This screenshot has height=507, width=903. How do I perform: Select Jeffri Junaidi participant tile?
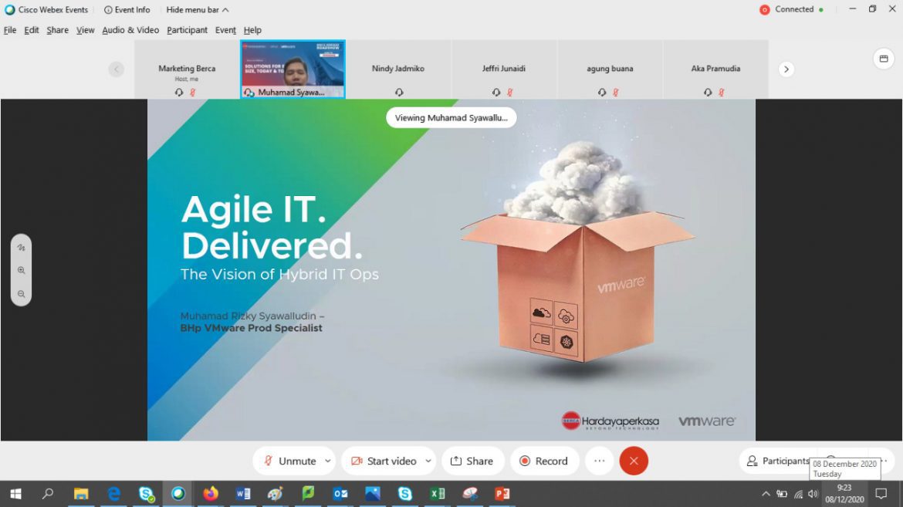tap(504, 69)
